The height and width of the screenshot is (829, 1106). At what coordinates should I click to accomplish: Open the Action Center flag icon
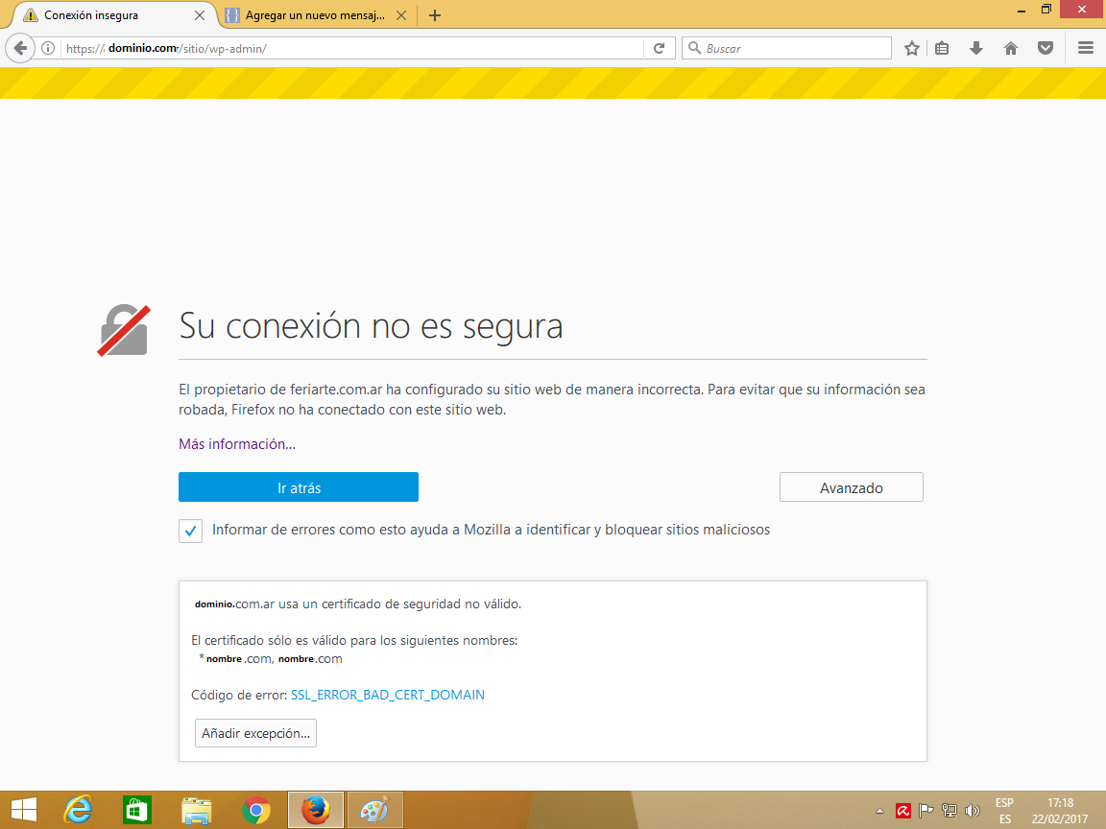point(926,811)
